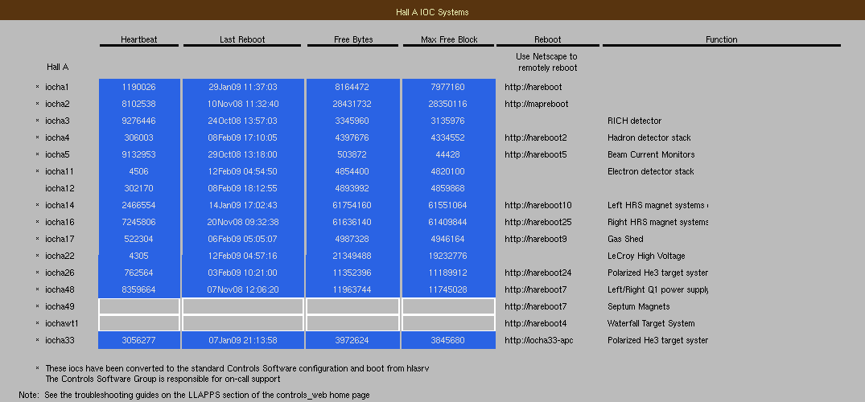The width and height of the screenshot is (865, 402).
Task: Click last reboot 07Jan09 21:13:58
Action: coord(243,340)
